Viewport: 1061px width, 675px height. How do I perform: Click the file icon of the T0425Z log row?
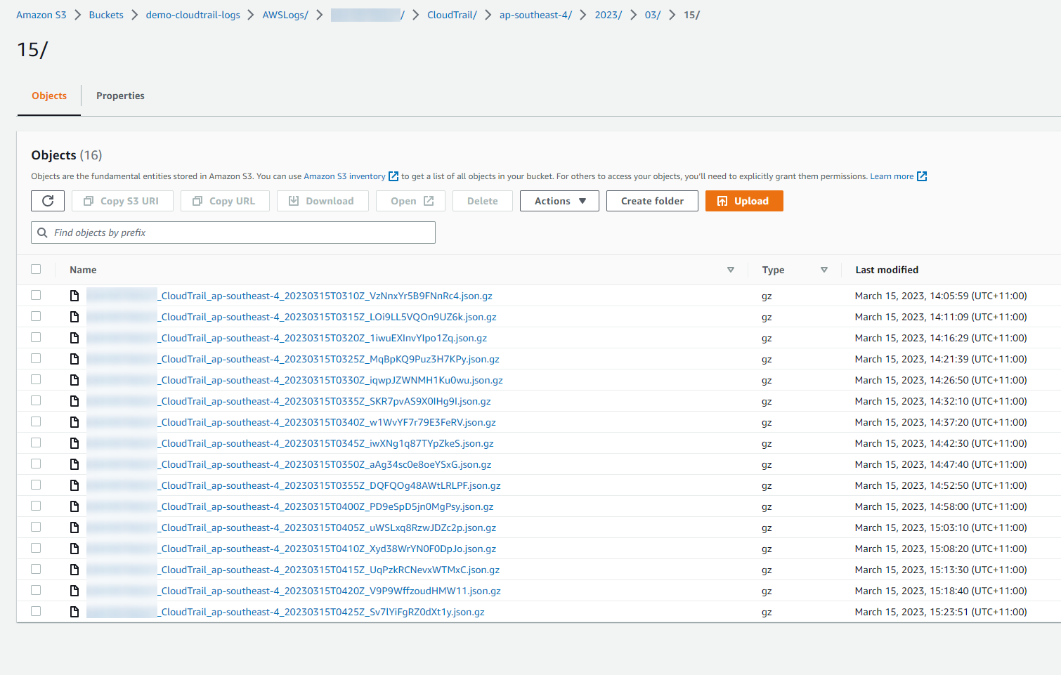pos(74,612)
